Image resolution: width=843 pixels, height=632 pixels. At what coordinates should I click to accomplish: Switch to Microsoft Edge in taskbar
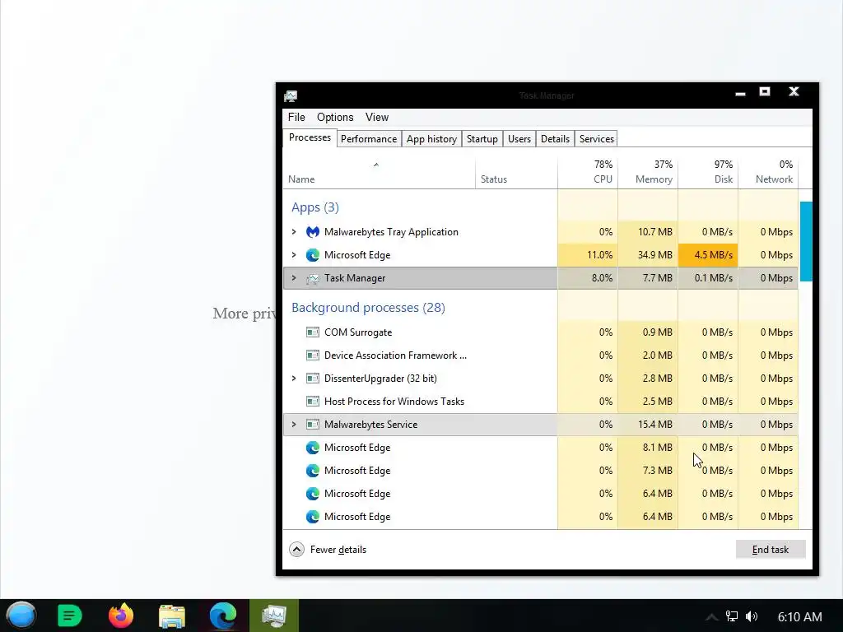coord(222,616)
